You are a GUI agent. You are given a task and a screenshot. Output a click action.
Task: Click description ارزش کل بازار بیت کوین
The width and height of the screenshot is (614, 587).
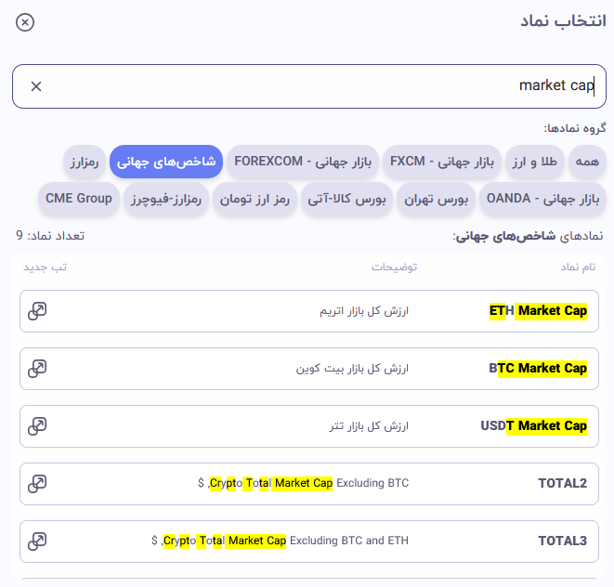click(352, 369)
